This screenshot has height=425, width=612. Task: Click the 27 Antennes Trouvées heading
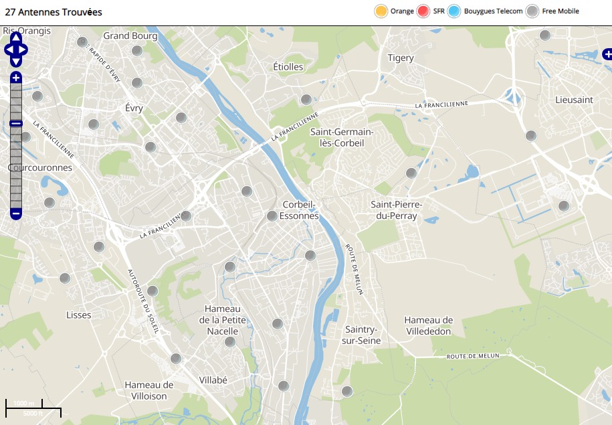54,12
